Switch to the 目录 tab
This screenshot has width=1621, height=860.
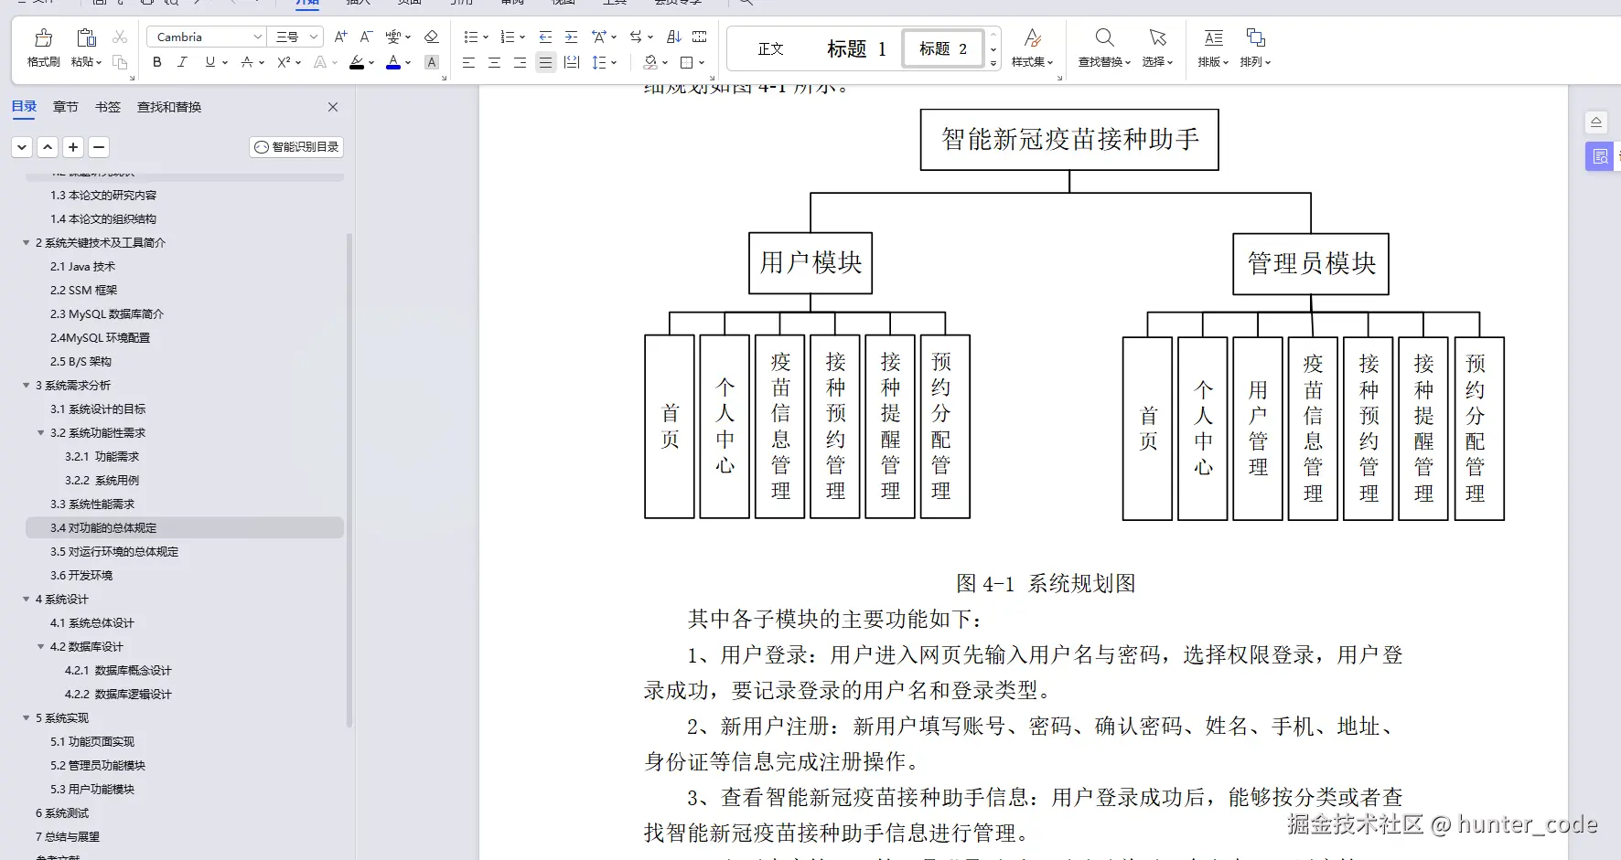24,107
